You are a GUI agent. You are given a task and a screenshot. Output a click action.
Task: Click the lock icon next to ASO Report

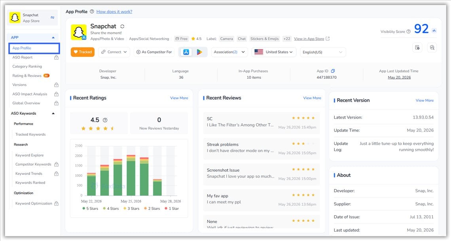56,57
